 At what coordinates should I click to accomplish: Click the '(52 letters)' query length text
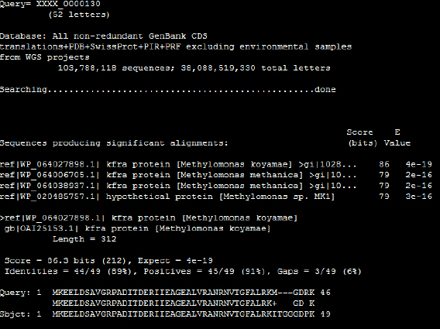tap(79, 15)
